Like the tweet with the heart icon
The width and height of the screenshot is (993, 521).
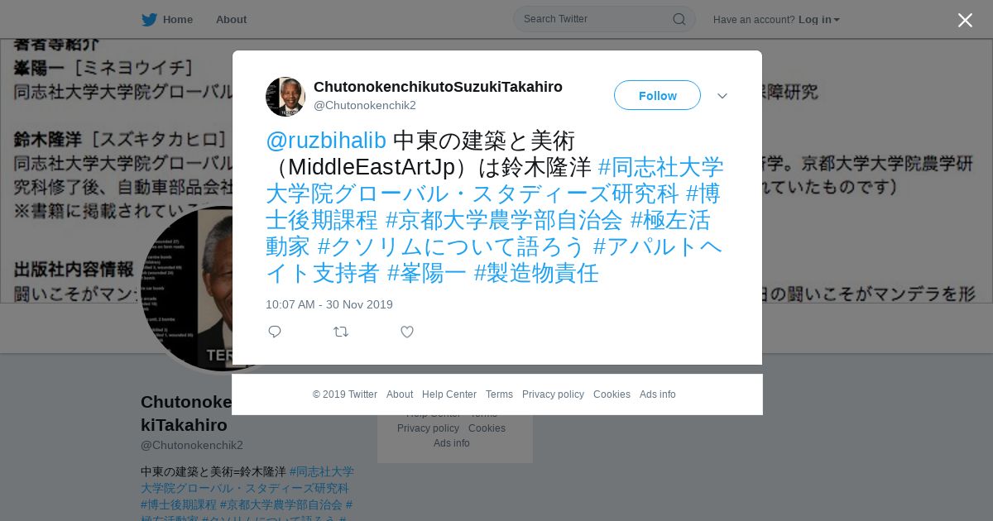[x=407, y=332]
